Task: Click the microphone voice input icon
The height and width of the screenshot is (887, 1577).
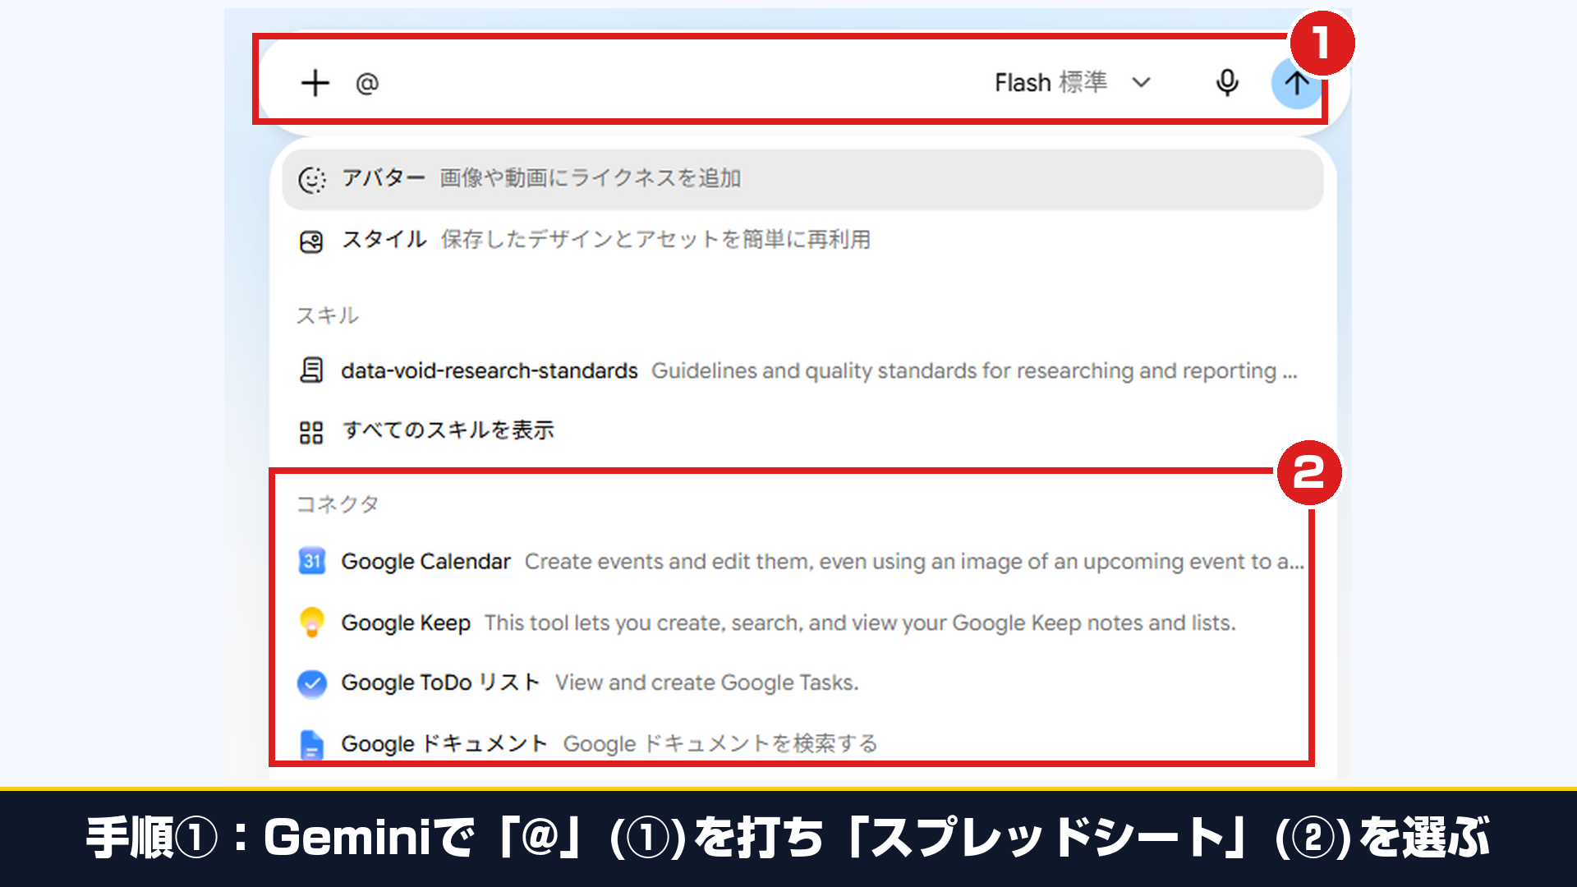Action: [1227, 83]
